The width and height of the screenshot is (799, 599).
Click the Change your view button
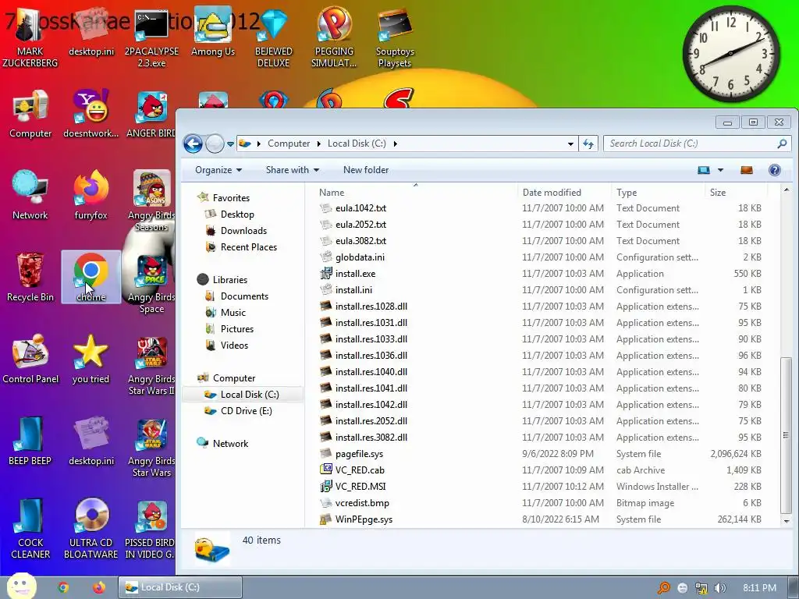tap(704, 170)
